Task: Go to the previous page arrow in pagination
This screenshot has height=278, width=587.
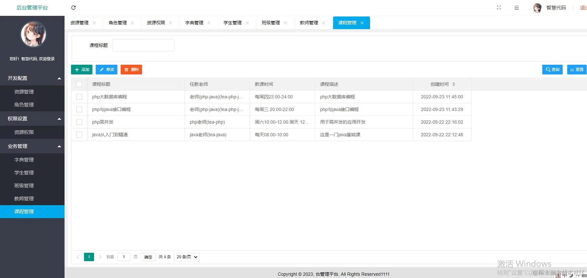Action: click(x=78, y=257)
